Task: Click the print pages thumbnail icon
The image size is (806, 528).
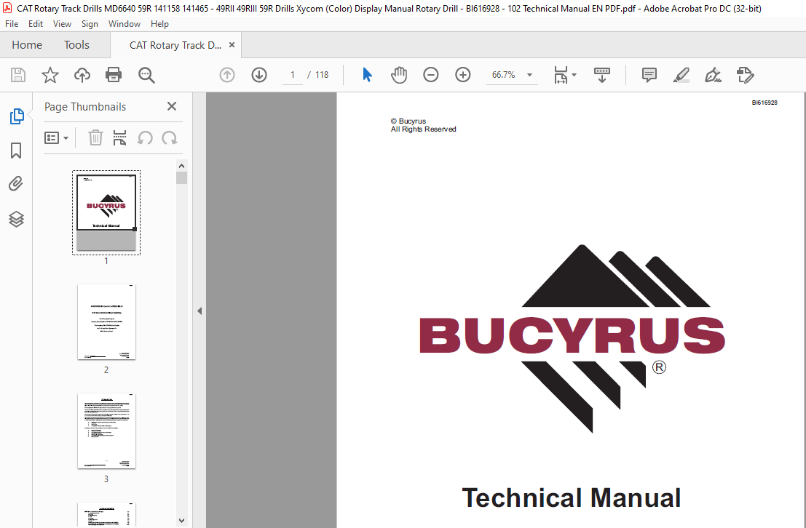Action: [119, 137]
